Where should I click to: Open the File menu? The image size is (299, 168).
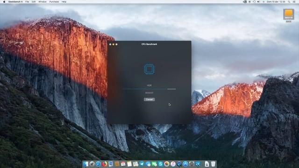27,2
